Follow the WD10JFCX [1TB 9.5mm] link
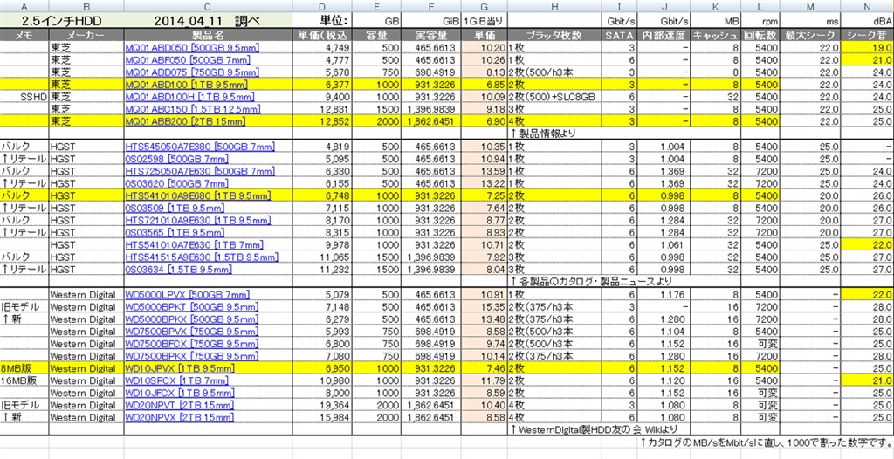Viewport: 894px width, 459px height. 180,393
